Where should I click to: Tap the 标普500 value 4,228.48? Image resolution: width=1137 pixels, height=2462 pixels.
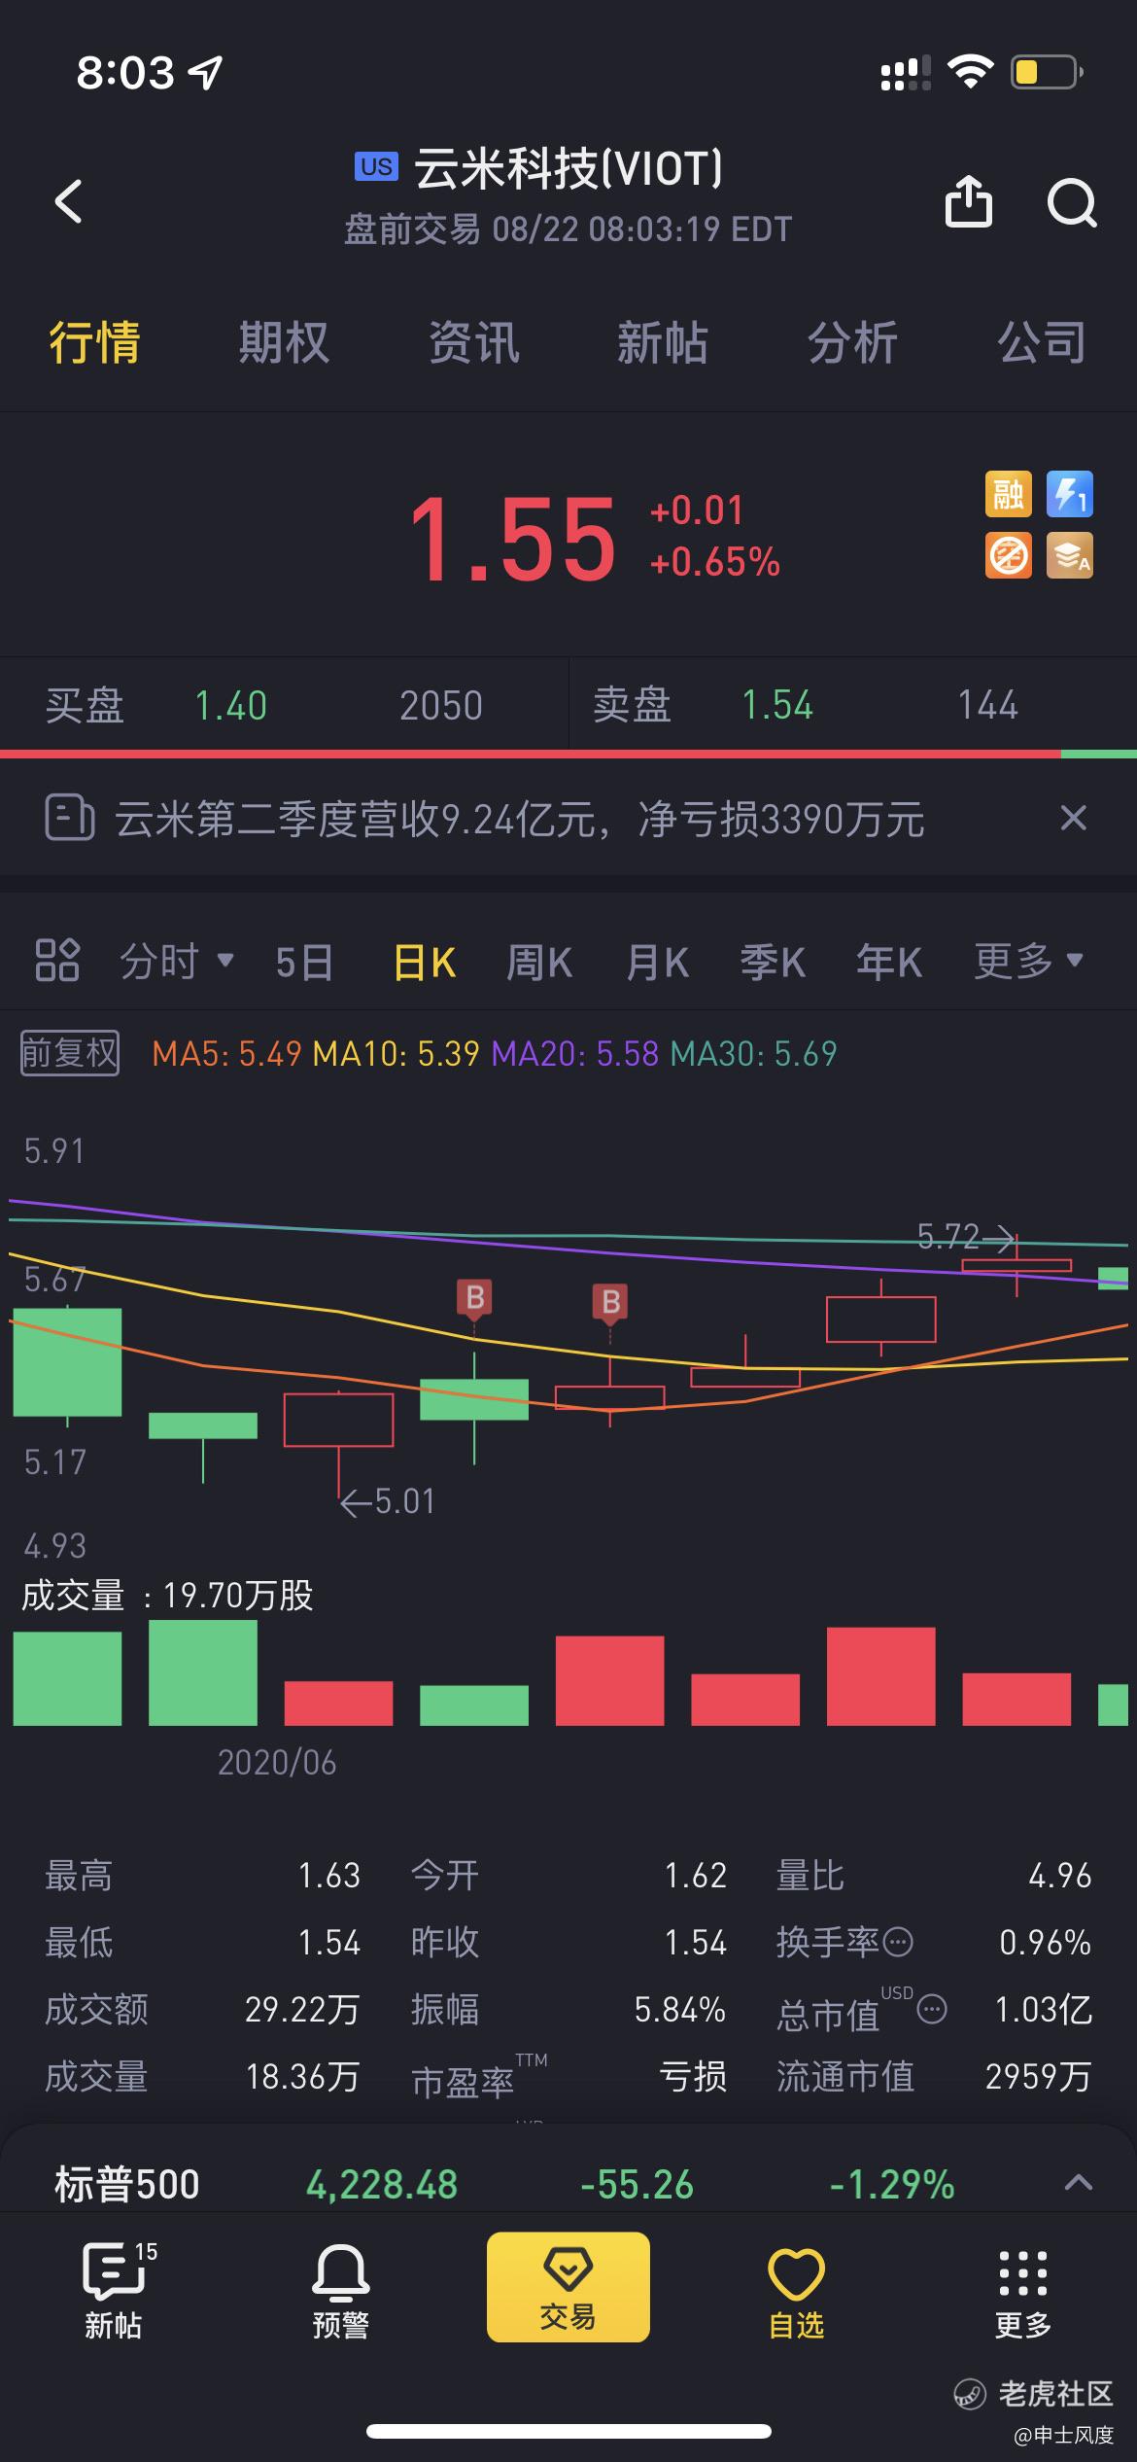click(382, 2184)
